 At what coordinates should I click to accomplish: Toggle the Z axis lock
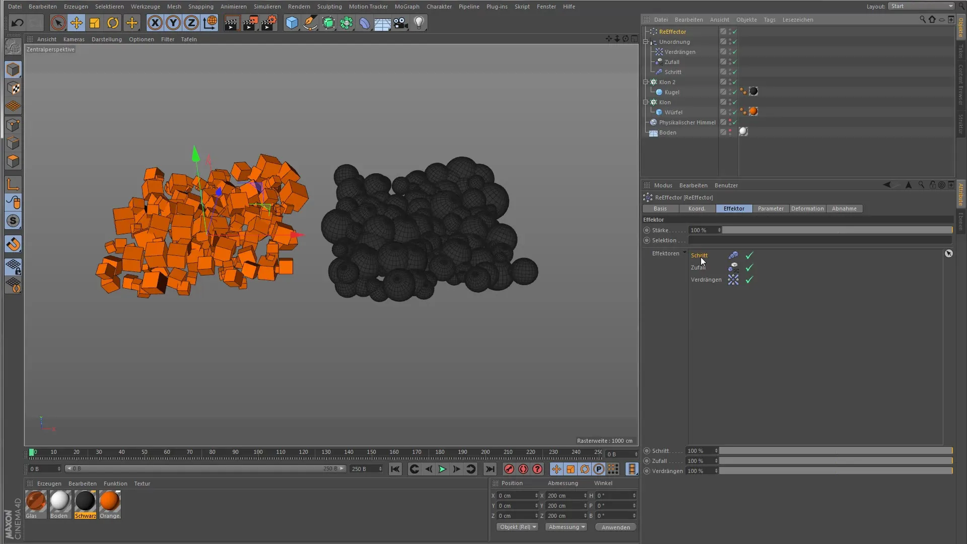191,23
